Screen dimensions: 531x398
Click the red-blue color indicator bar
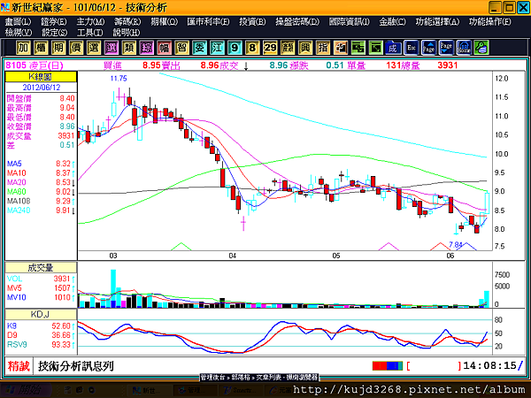tap(388, 366)
